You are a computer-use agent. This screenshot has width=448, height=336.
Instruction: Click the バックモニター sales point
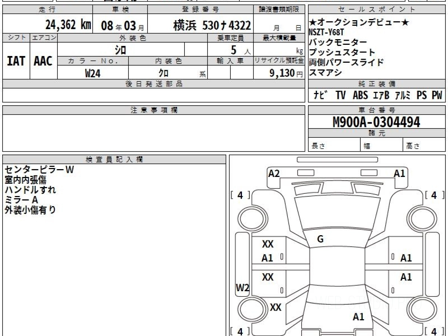point(338,42)
